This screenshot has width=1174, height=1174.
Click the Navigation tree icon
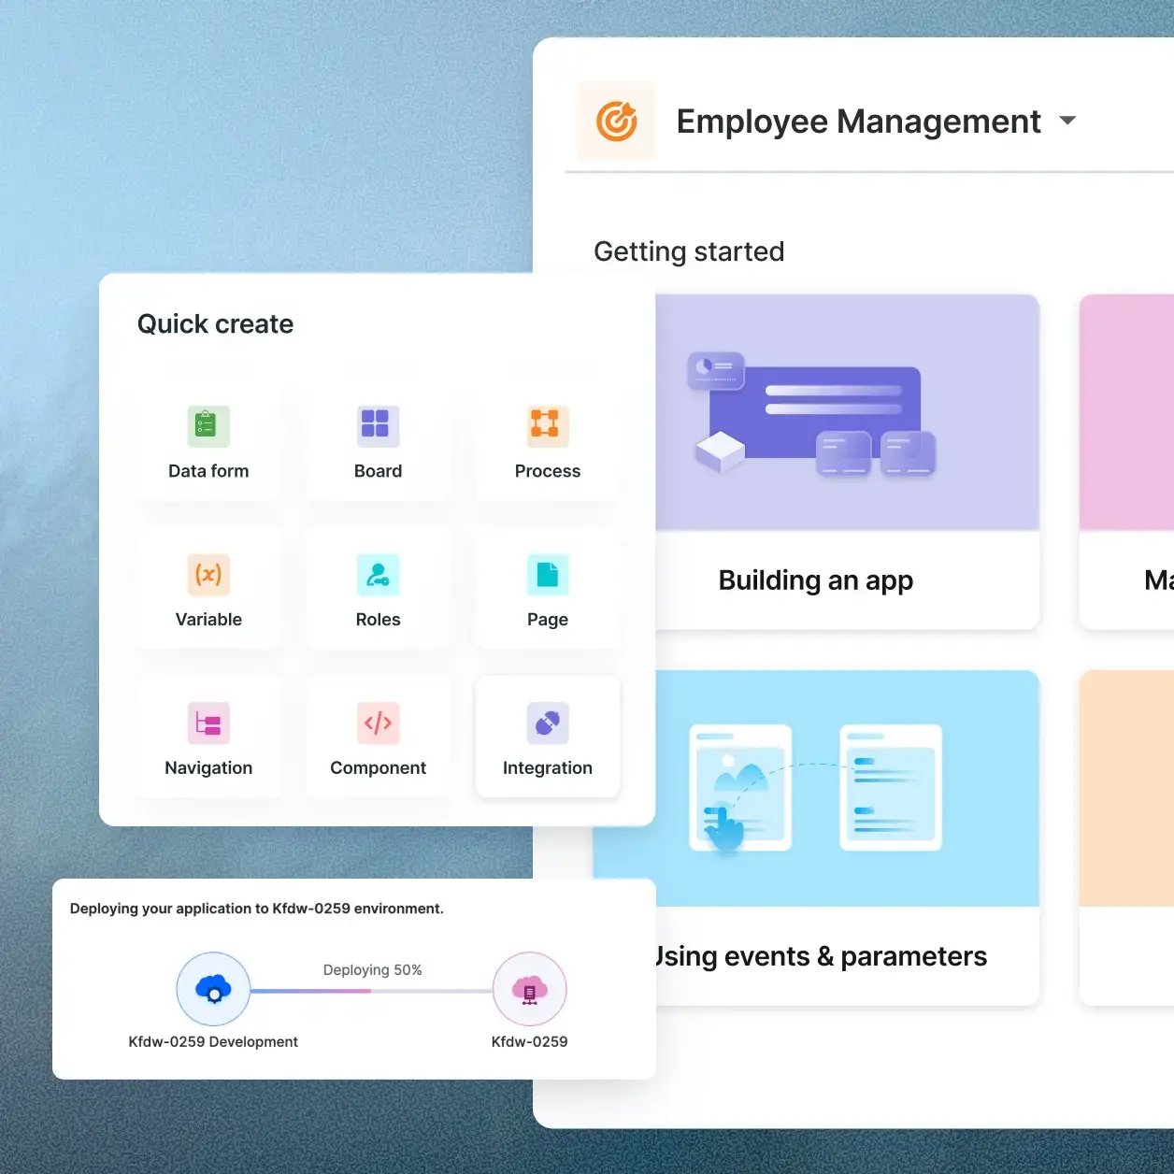click(x=208, y=723)
